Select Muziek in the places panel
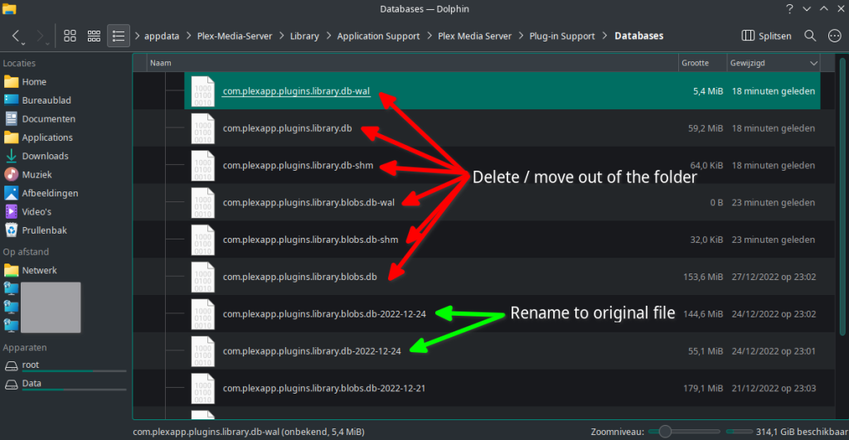849x440 pixels. pos(36,175)
